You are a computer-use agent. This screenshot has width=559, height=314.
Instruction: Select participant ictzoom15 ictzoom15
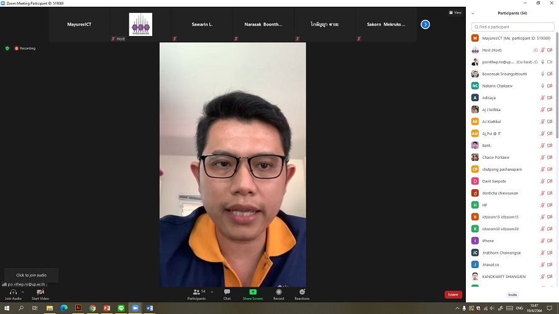(512, 217)
